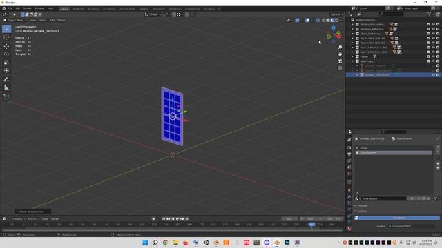Toggle eye icon for Planes collection
Viewport: 442px width, 248px height.
433,56
